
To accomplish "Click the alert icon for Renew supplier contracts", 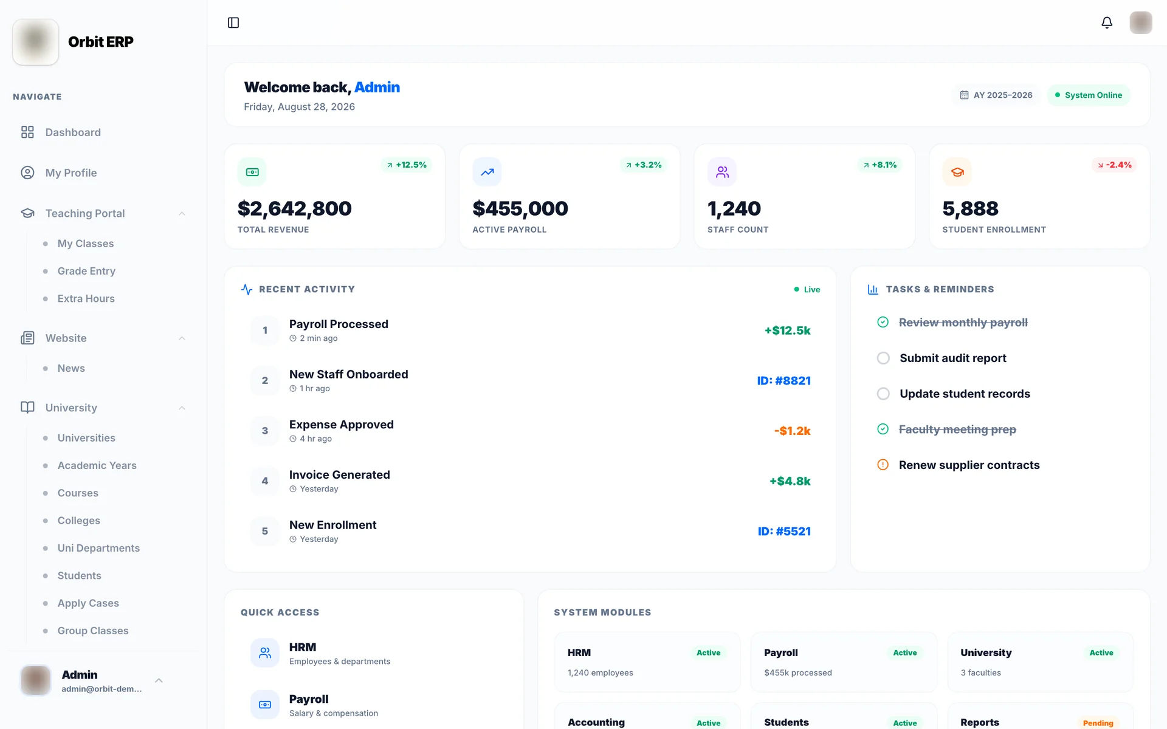I will [883, 465].
